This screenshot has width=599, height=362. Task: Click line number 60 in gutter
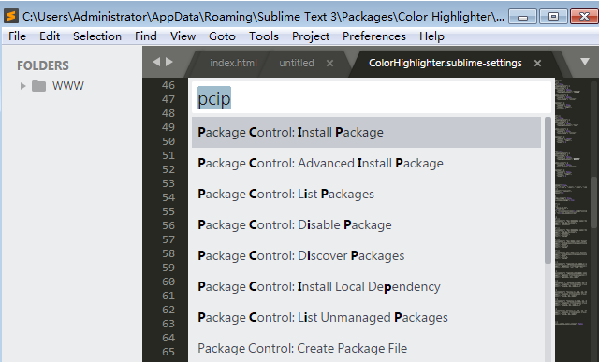coord(168,282)
